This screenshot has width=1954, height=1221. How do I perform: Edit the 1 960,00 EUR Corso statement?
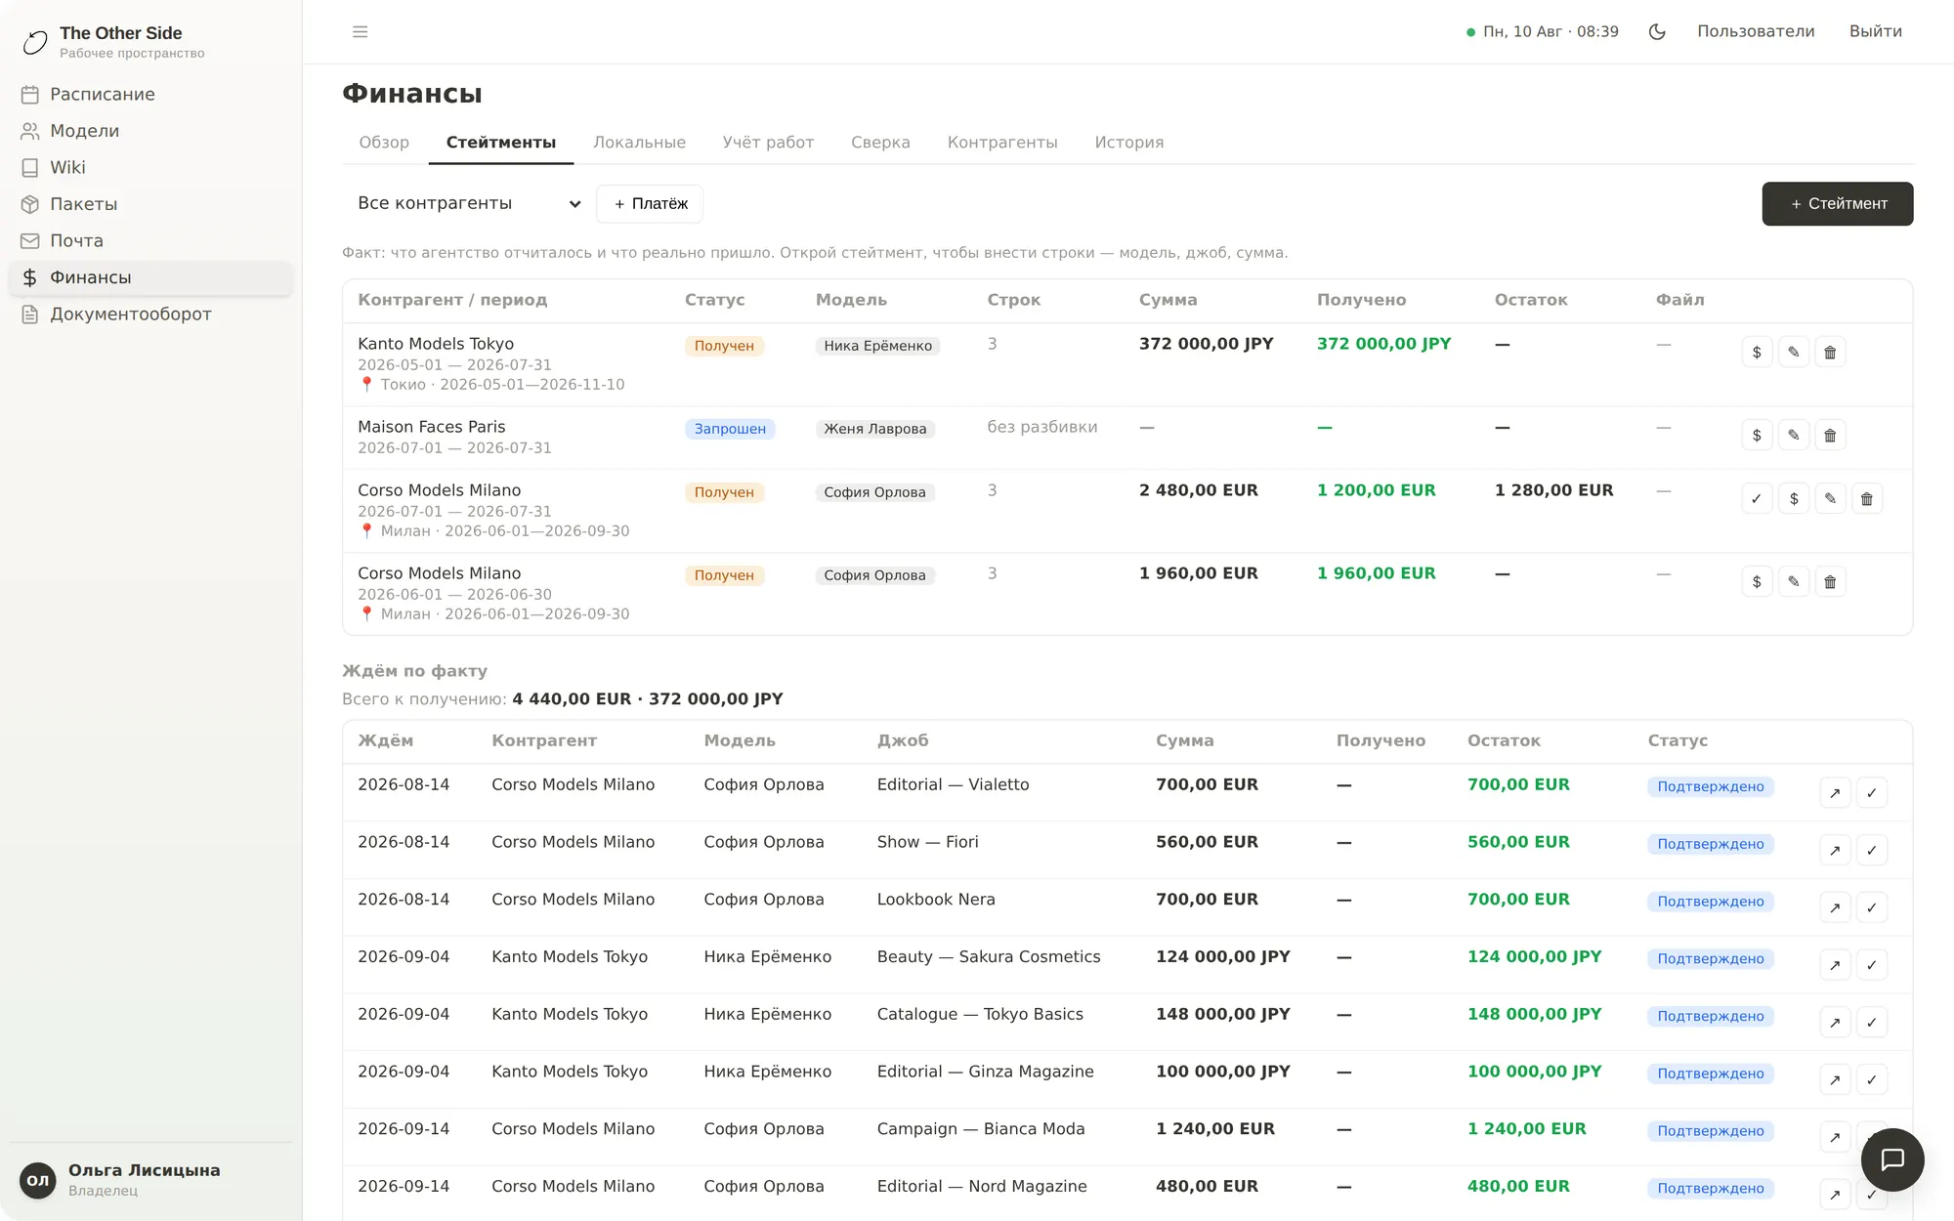click(1794, 582)
